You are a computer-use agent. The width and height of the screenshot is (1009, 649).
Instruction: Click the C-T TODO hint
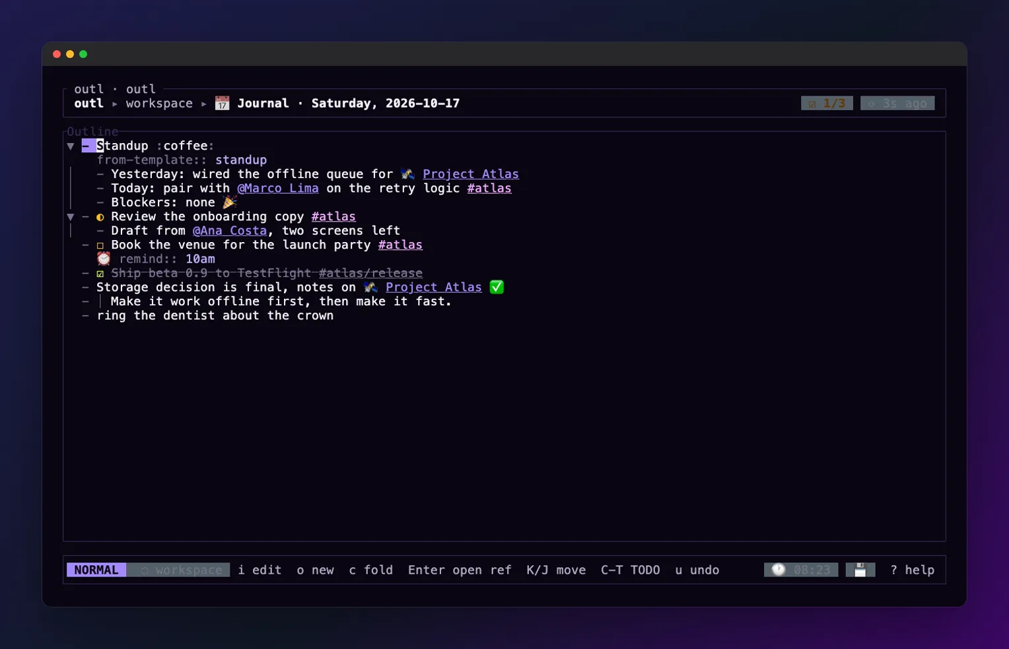631,570
